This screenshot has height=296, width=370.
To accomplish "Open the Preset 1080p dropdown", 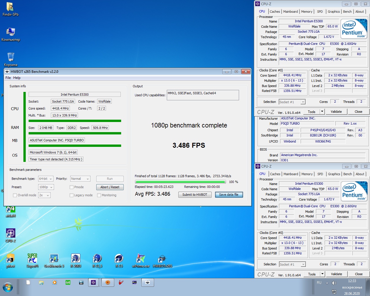I will [46, 187].
